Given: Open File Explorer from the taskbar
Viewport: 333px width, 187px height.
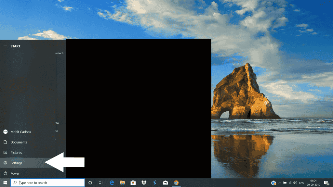Looking at the screenshot, I should [122, 183].
